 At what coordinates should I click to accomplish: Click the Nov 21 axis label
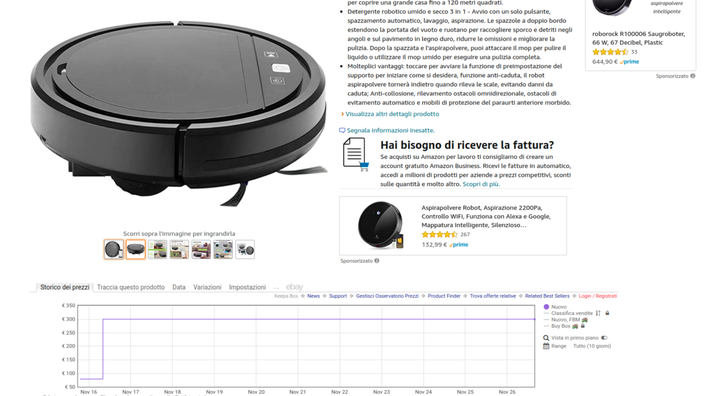pyautogui.click(x=298, y=392)
